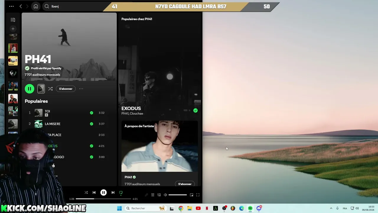The image size is (378, 213).
Task: Toggle saved checkmark on the 4:21 track
Action: coord(92,146)
